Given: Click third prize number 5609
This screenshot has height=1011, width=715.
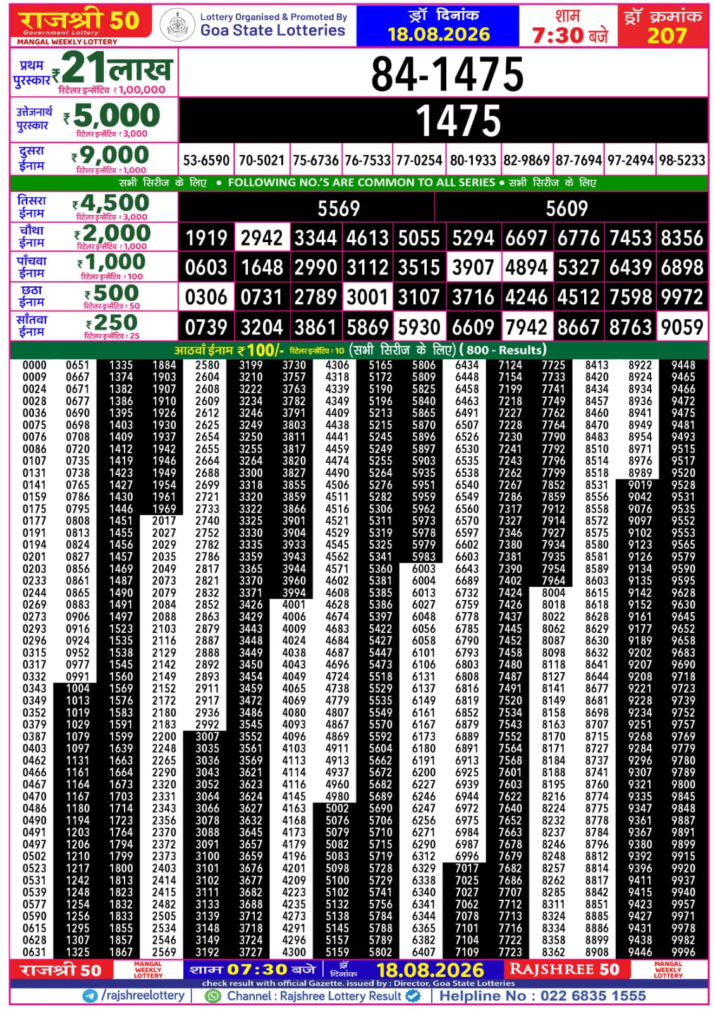Looking at the screenshot, I should pos(566,209).
